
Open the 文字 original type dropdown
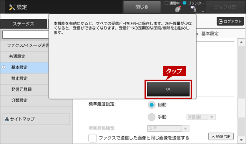(x=168, y=129)
